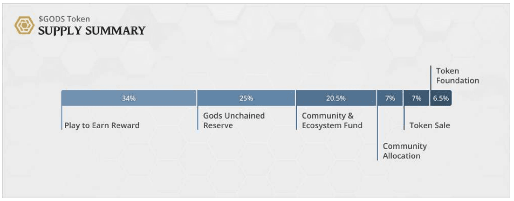514x201 pixels.
Task: Select the 25% bar segment
Action: pos(246,98)
